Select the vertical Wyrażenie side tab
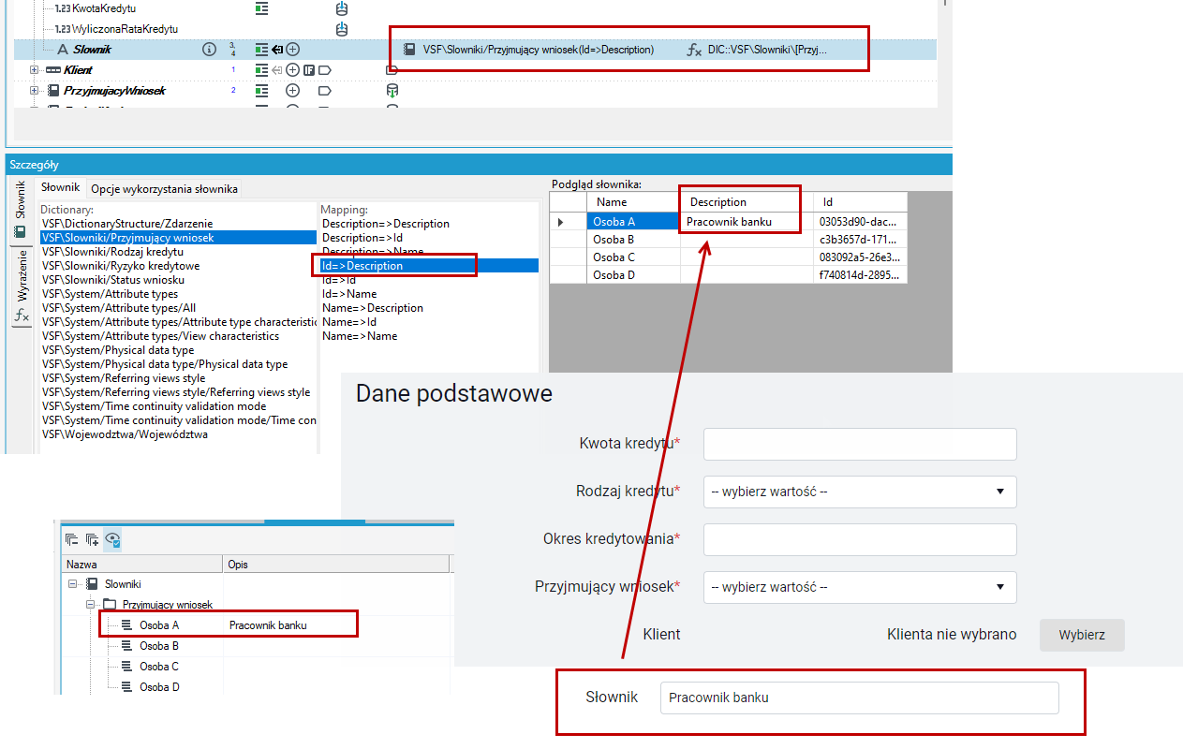Viewport: 1183px width, 749px height. click(20, 286)
